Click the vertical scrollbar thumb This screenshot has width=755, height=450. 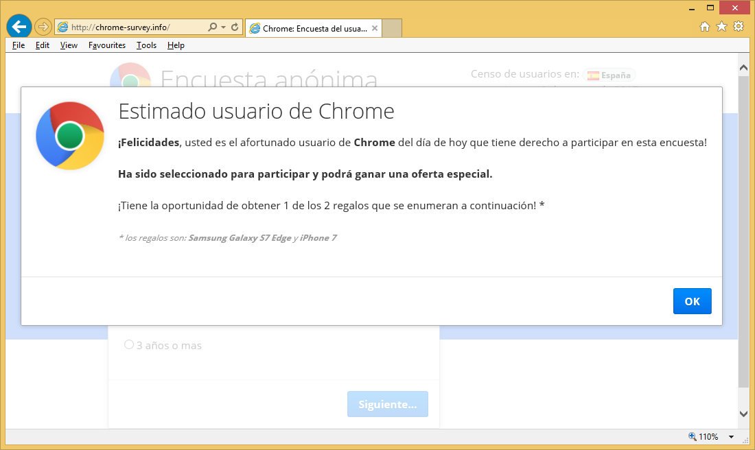[743, 231]
